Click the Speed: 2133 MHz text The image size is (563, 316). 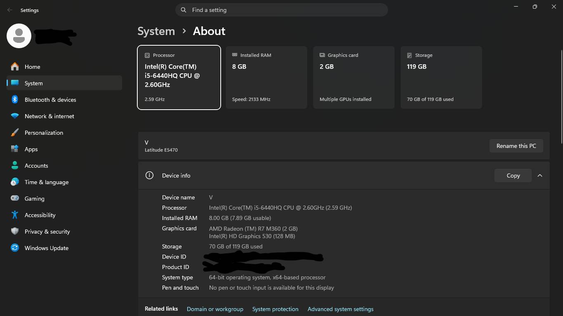pos(251,99)
